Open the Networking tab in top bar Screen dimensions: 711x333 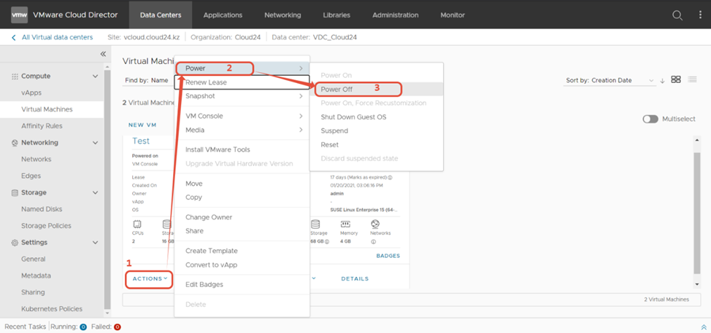[x=283, y=15]
